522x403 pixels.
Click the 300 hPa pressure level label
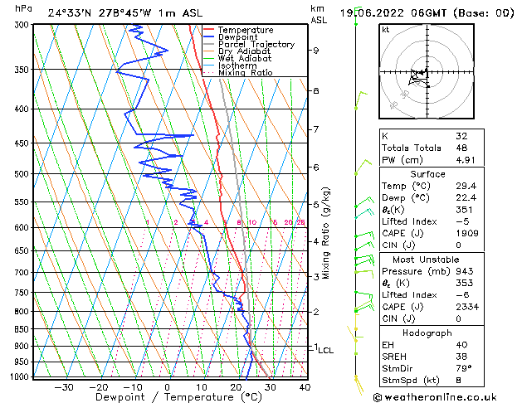coord(23,25)
